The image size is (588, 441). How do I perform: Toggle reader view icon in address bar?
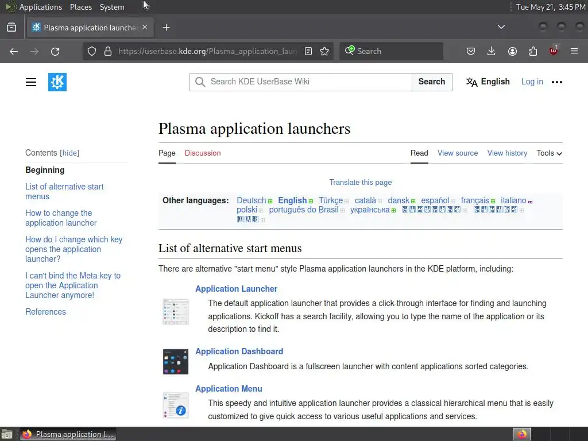tap(308, 51)
